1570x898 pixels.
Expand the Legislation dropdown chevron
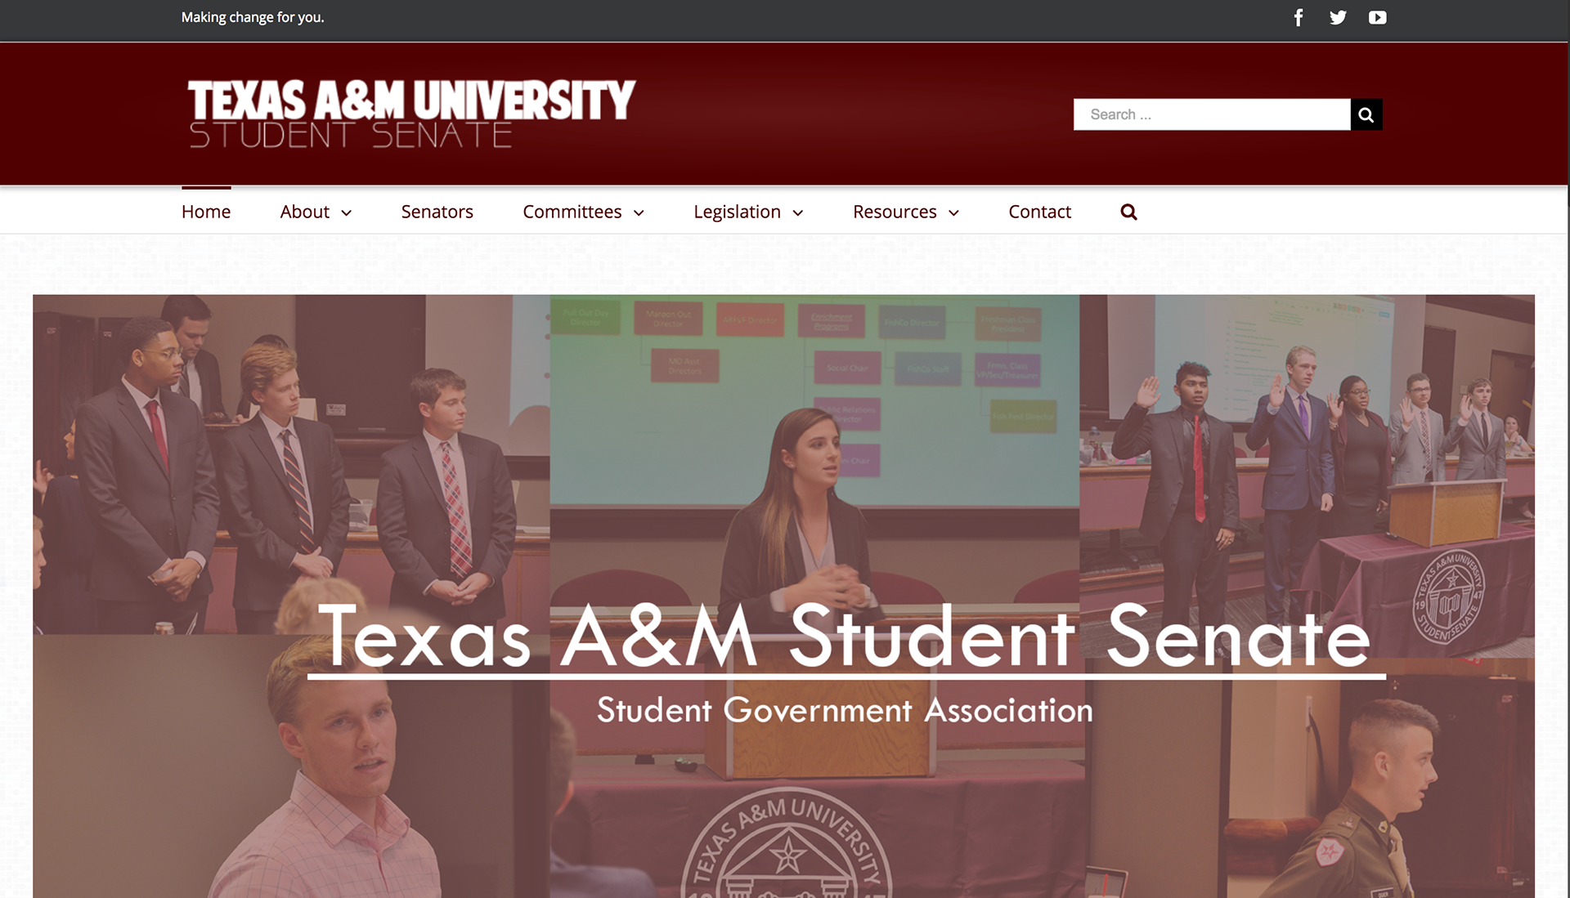pyautogui.click(x=798, y=212)
